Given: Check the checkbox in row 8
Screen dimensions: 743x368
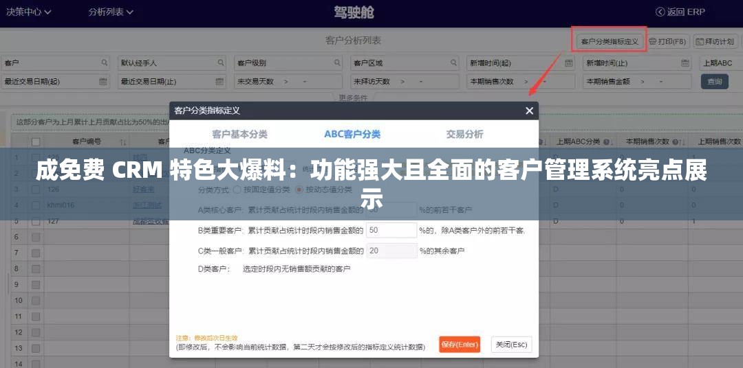Looking at the screenshot, I should click(36, 268).
